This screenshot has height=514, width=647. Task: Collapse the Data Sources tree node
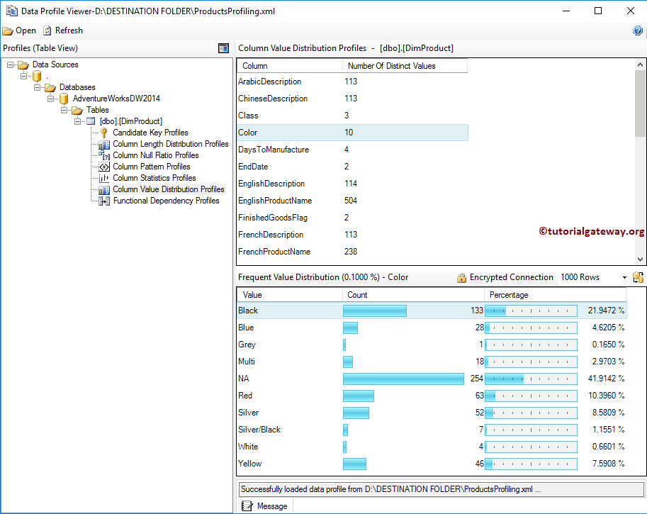click(11, 65)
